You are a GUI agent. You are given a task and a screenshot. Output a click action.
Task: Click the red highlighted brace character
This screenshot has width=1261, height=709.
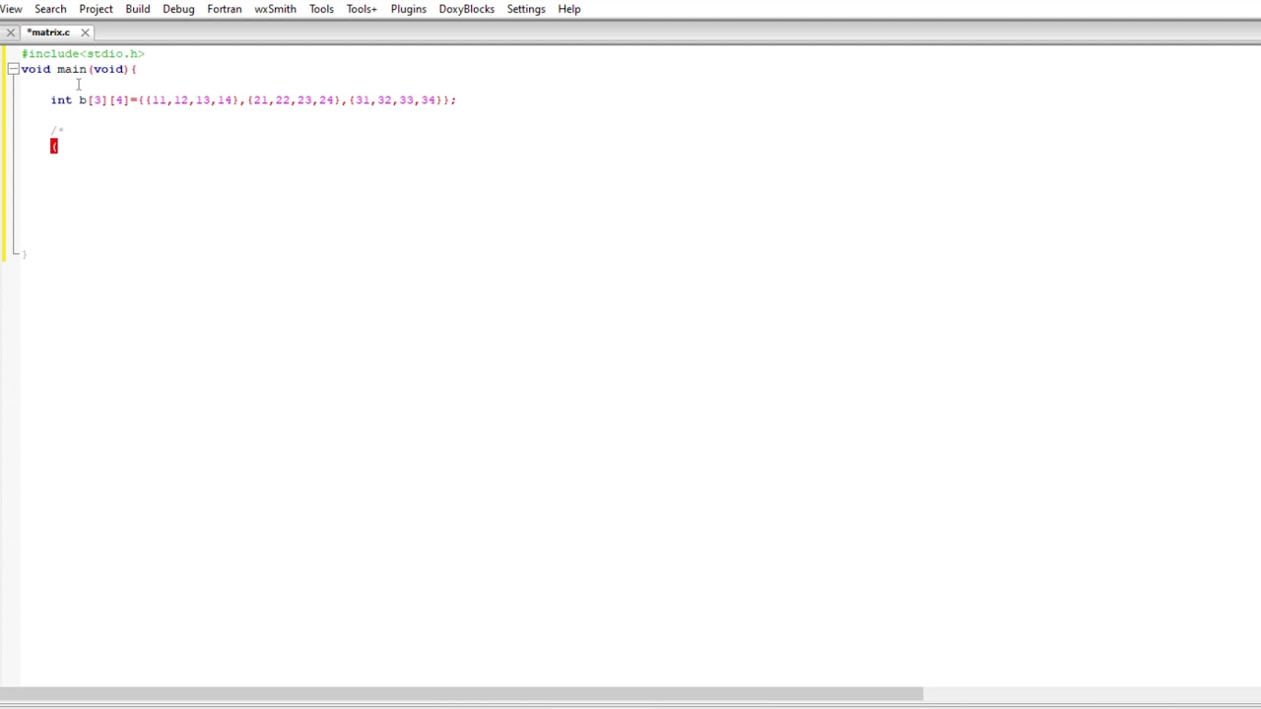54,146
